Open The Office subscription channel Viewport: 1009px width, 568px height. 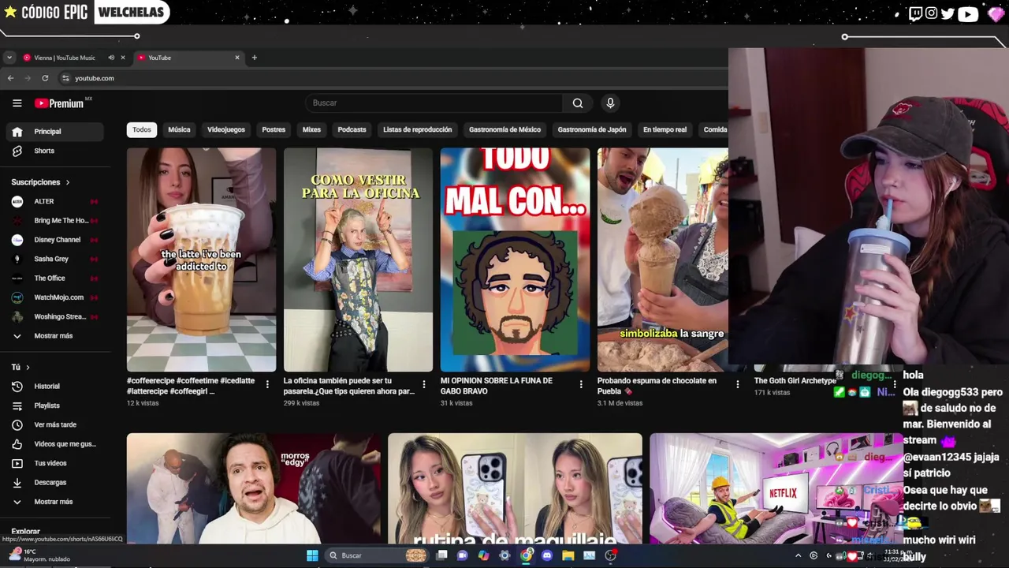[54, 278]
